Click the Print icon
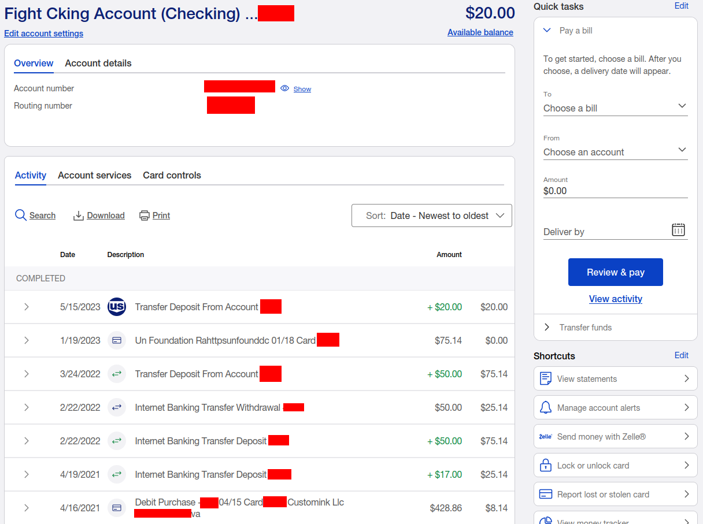The image size is (703, 524). tap(145, 215)
